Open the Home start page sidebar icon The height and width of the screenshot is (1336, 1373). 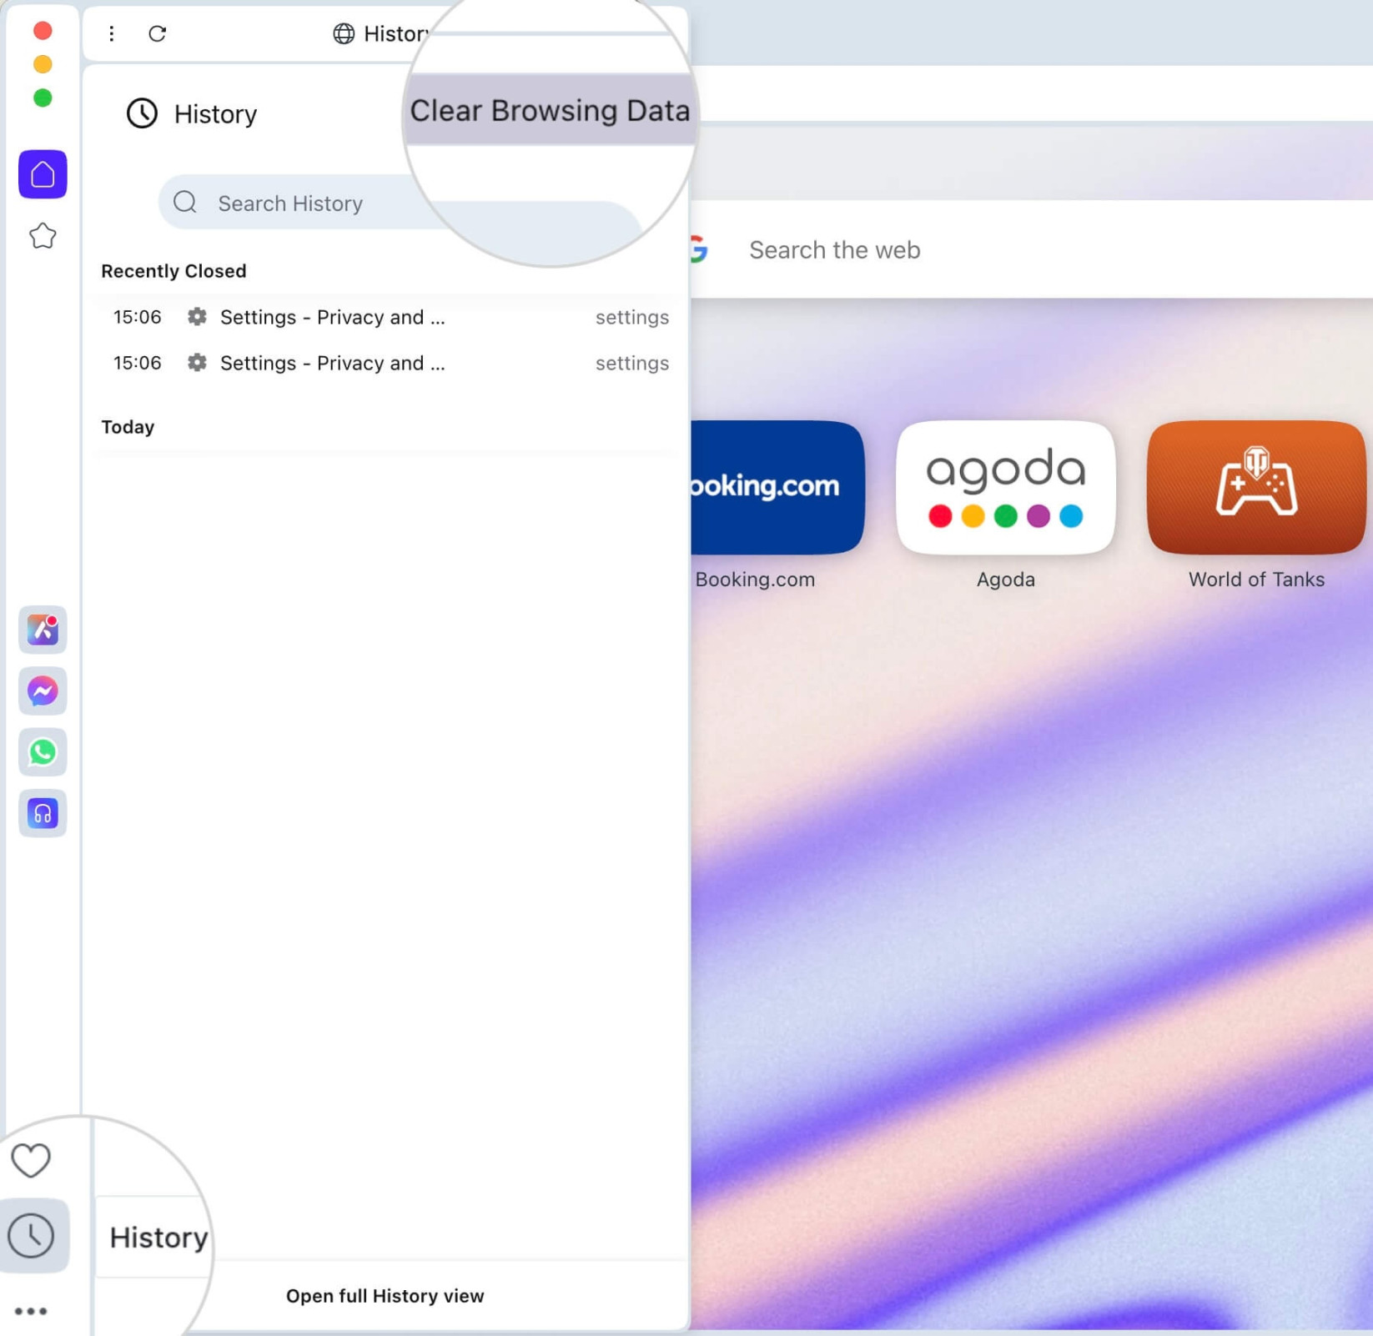coord(43,174)
